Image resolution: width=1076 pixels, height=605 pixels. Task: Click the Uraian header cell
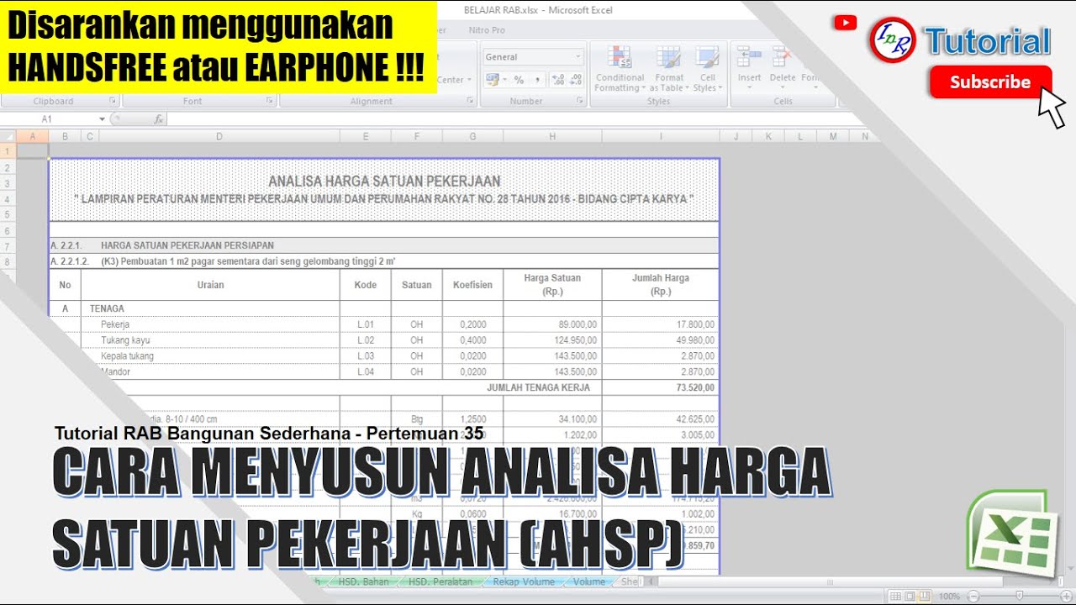tap(211, 285)
